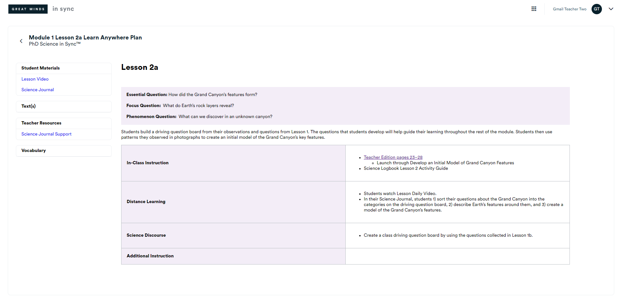Image resolution: width=622 pixels, height=303 pixels.
Task: Open Teacher Edition pages 23–28 link
Action: click(393, 157)
